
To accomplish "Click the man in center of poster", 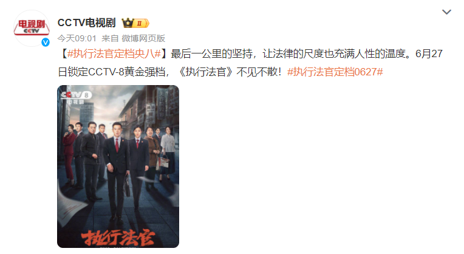I will coord(117,172).
